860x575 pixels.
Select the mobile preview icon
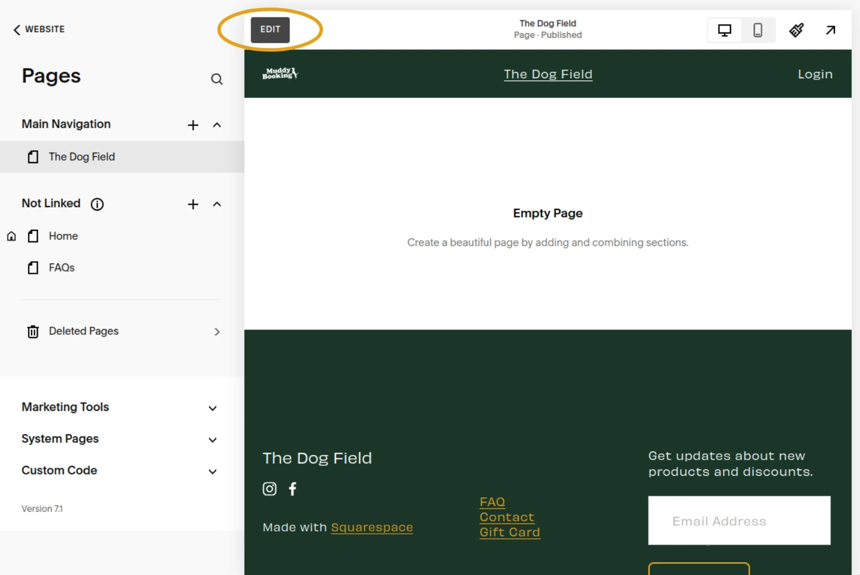click(x=759, y=30)
